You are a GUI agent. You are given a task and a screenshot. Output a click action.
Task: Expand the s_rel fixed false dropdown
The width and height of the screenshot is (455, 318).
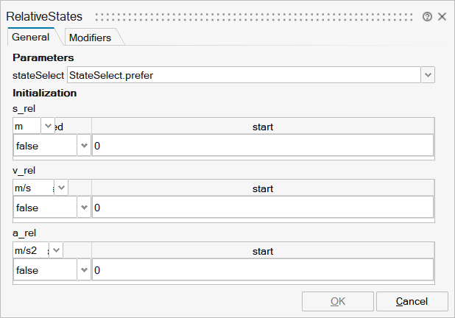click(83, 146)
